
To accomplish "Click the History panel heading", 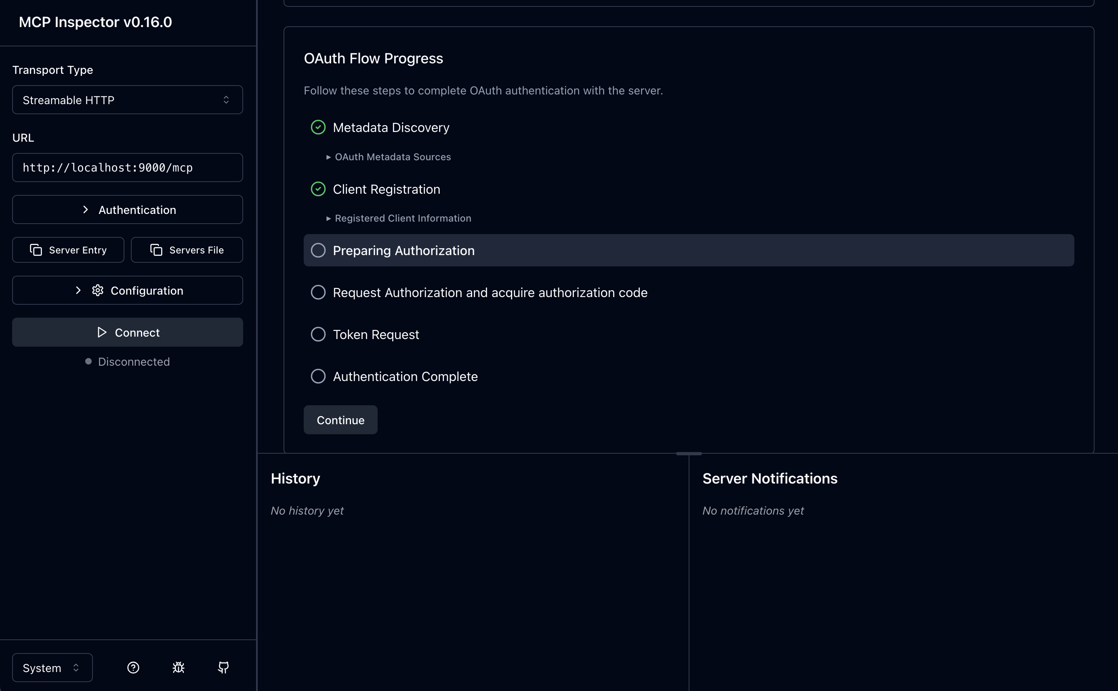I will point(295,478).
